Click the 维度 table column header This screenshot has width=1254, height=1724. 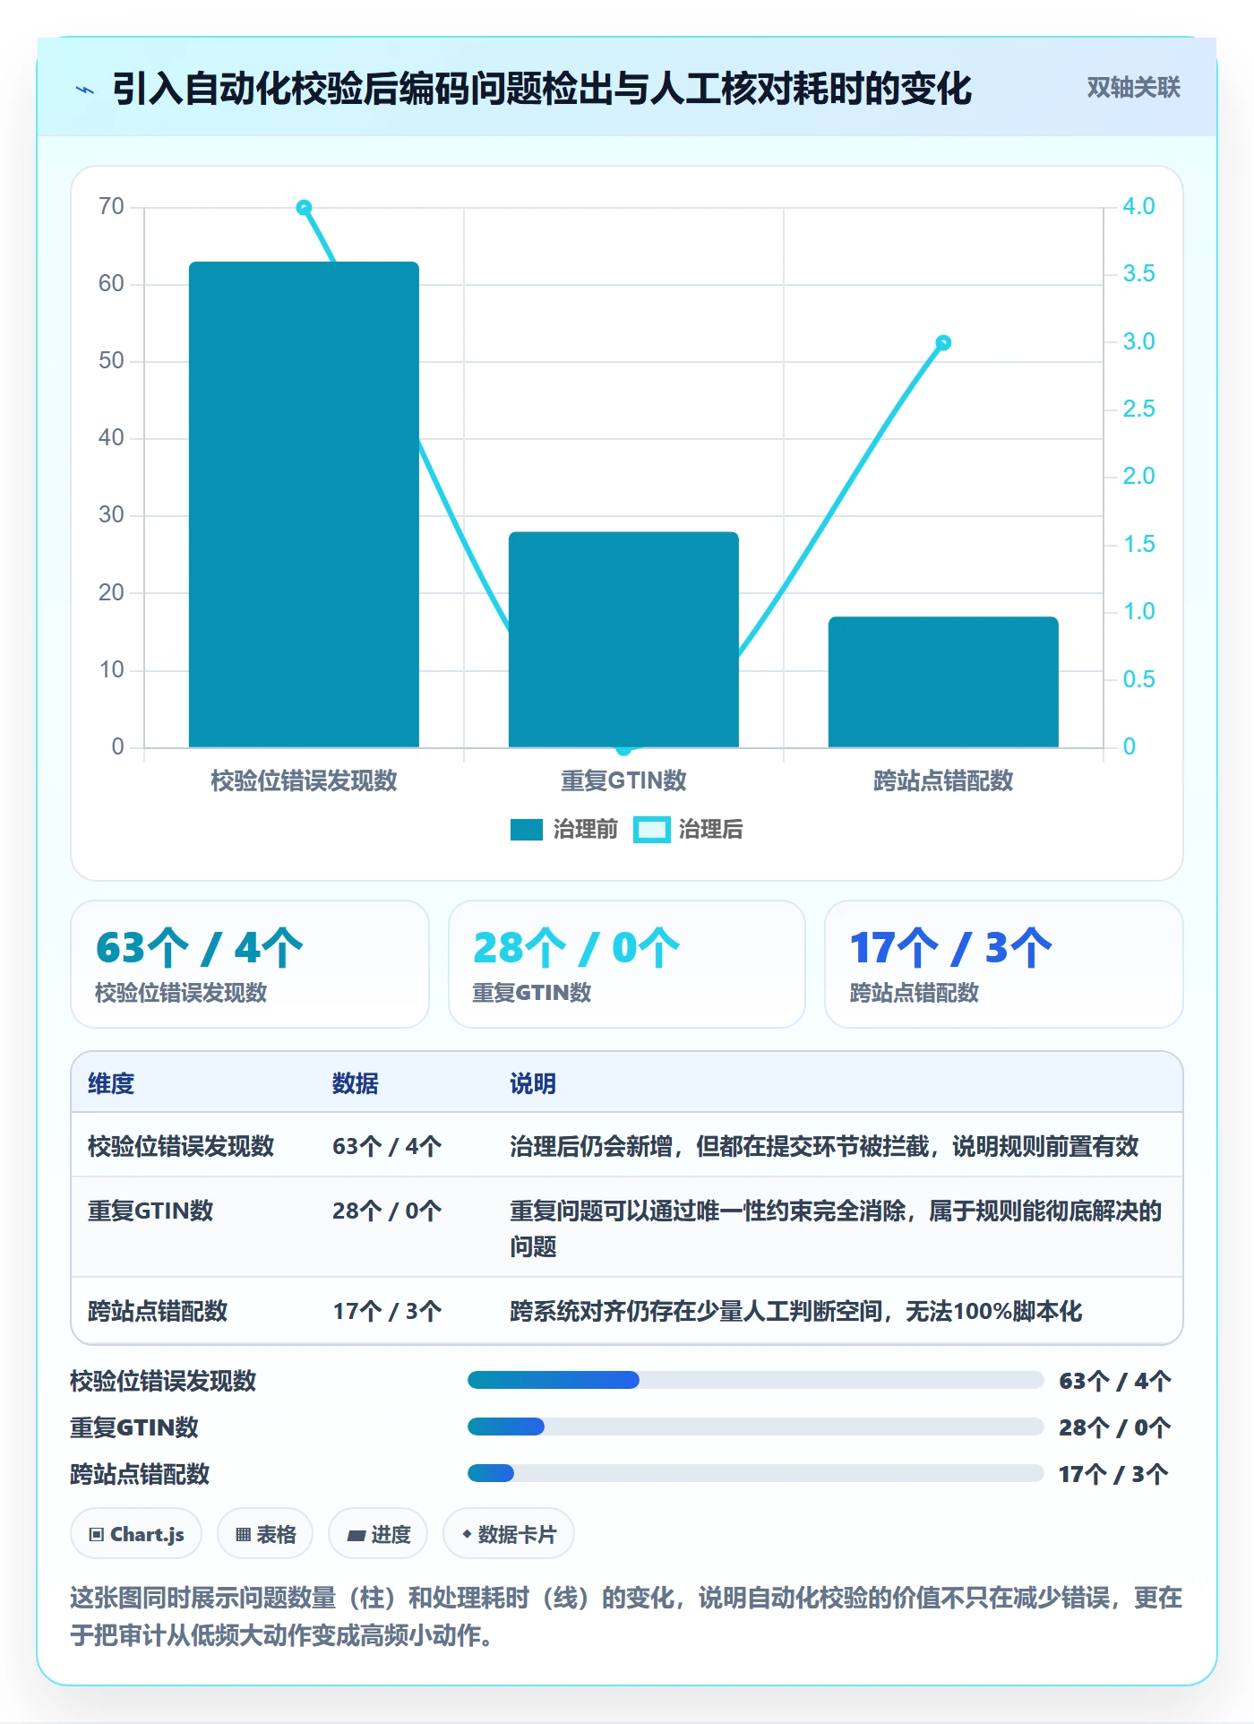(111, 1083)
